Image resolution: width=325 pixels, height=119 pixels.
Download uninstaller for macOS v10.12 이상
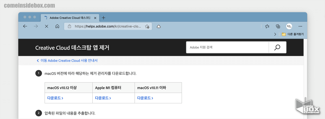pyautogui.click(x=55, y=98)
